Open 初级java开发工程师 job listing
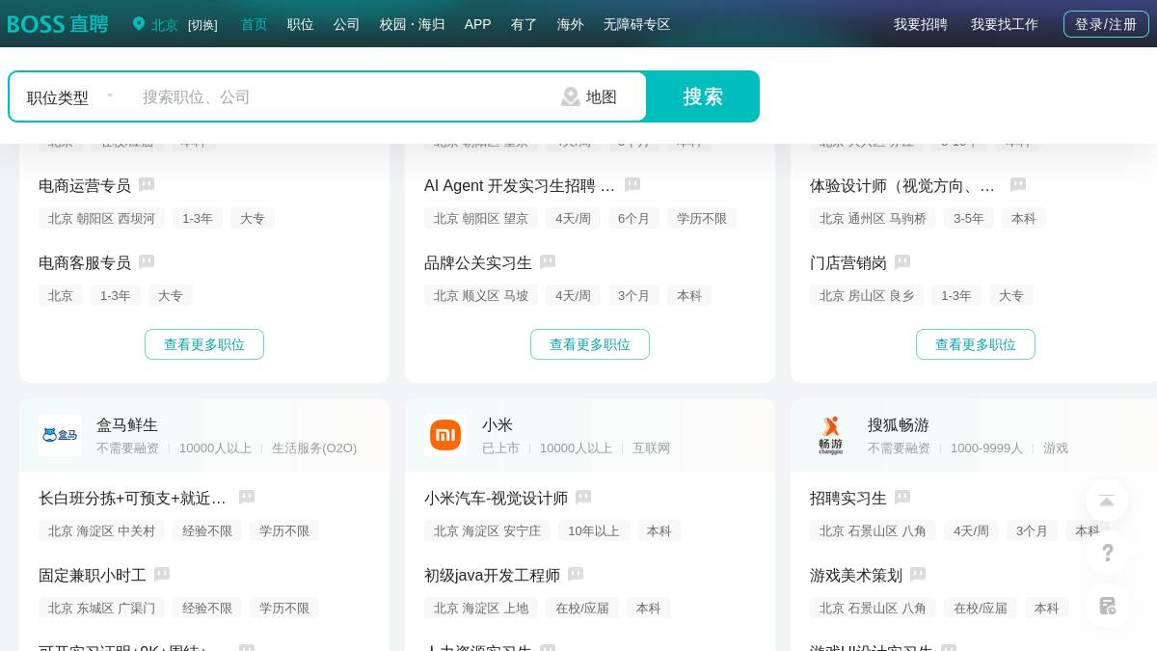The image size is (1157, 651). click(492, 575)
